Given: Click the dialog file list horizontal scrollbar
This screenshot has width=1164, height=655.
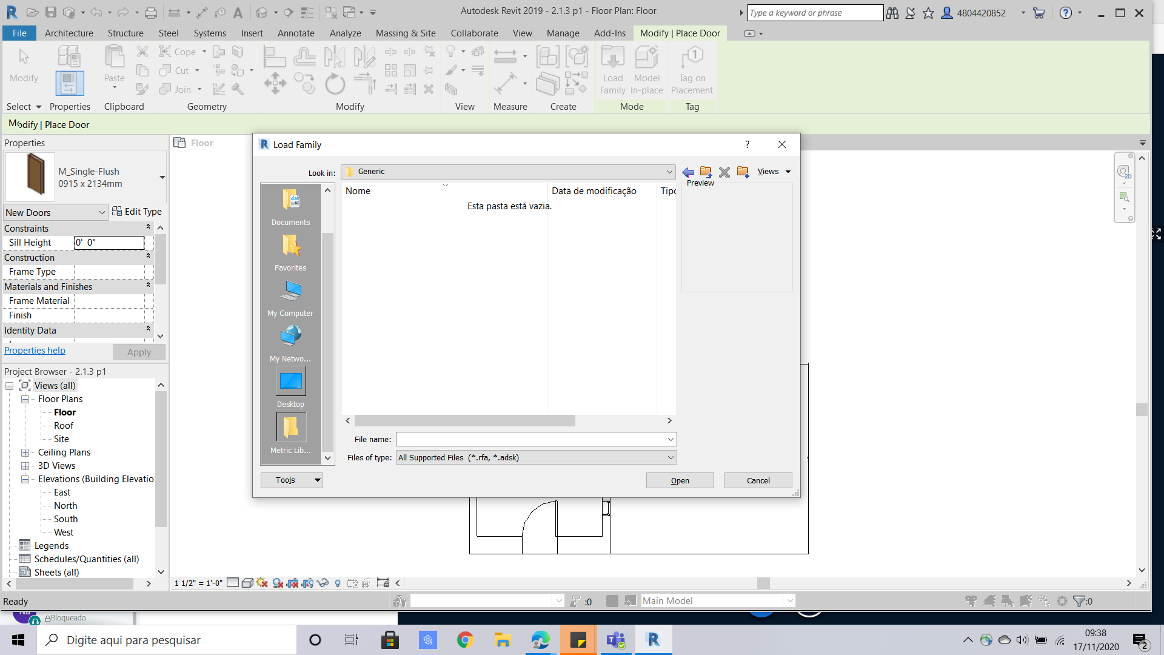Looking at the screenshot, I should pyautogui.click(x=464, y=421).
